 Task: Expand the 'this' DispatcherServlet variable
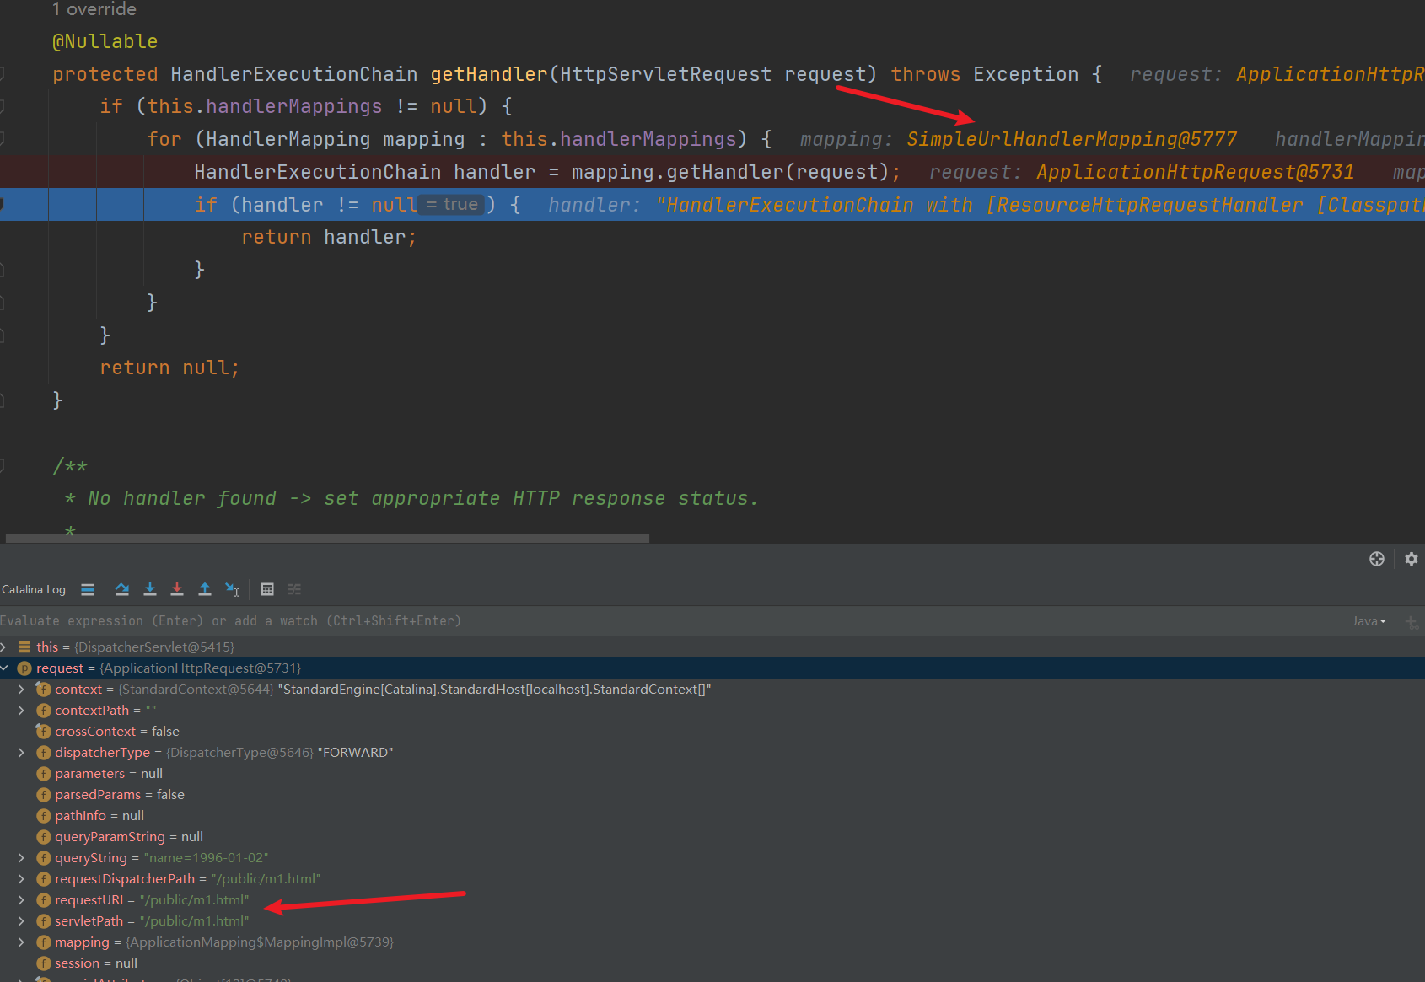4,647
